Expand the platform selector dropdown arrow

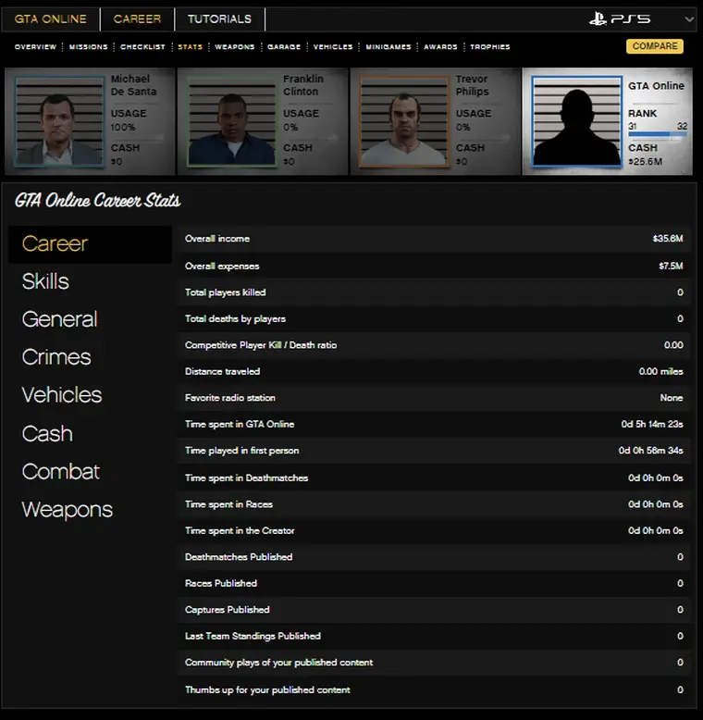tap(689, 19)
